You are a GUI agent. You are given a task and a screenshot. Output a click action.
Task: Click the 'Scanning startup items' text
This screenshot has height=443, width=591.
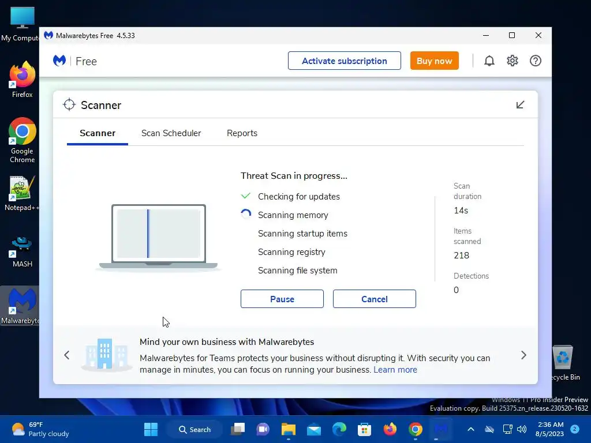[302, 234]
